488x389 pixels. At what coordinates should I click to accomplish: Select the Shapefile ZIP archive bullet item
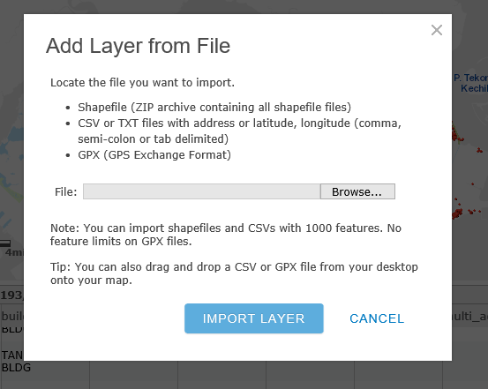(214, 108)
